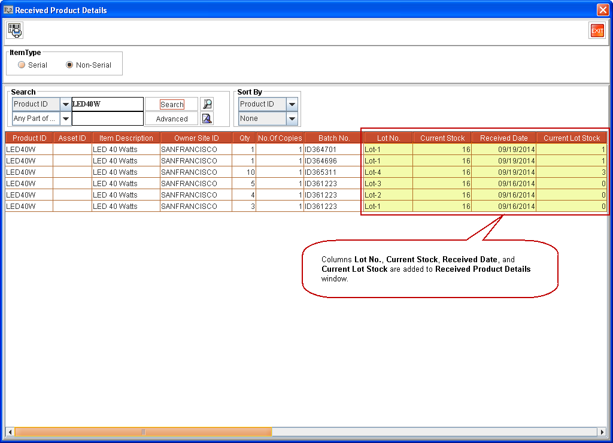Click the left arrow of horizontal scrollbar

tap(10, 432)
